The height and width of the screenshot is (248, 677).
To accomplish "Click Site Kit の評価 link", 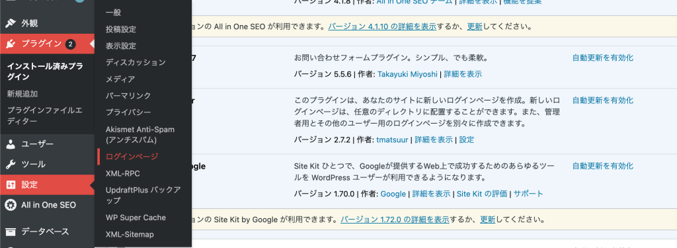I will [482, 194].
